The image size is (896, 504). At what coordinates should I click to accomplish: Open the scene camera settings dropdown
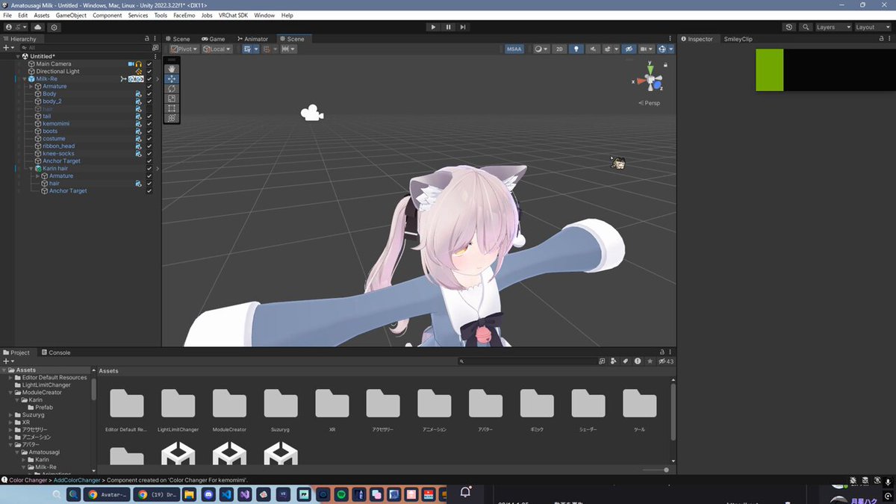click(646, 49)
